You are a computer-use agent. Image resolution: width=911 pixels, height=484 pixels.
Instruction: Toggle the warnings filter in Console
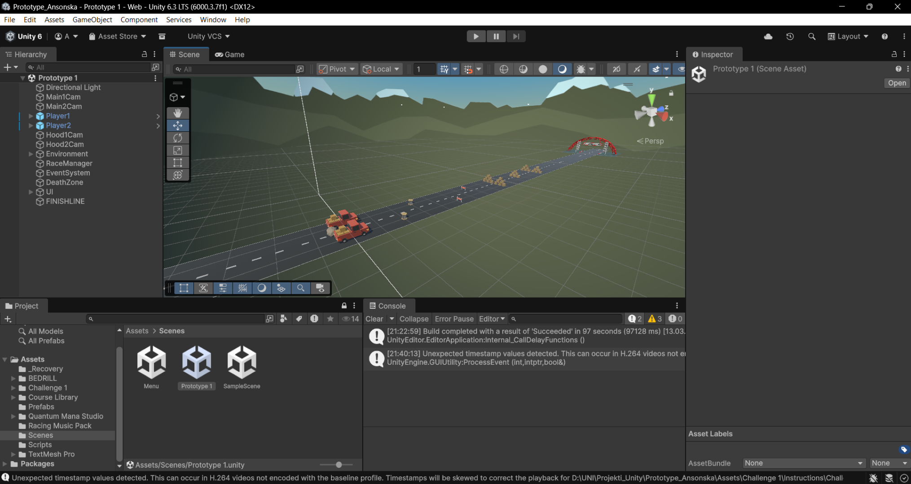click(655, 319)
